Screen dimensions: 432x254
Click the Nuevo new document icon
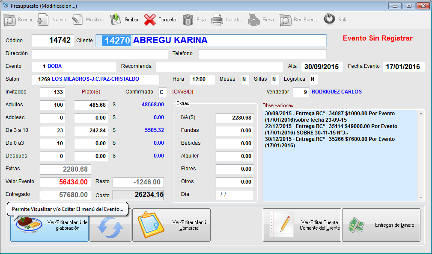pos(43,20)
